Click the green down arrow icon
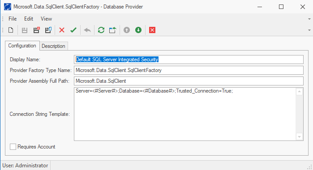The image size is (313, 170). 138,30
